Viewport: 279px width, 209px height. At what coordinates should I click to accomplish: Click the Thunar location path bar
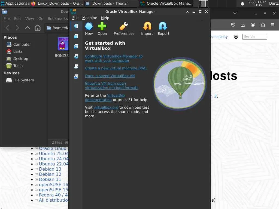pyautogui.click(x=57, y=28)
